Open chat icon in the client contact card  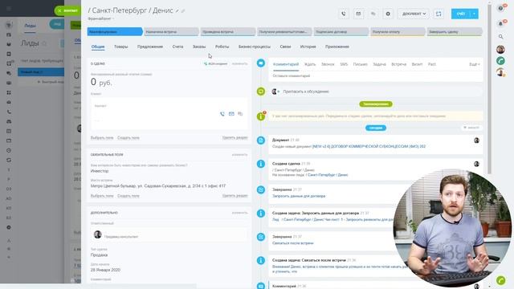pyautogui.click(x=240, y=114)
